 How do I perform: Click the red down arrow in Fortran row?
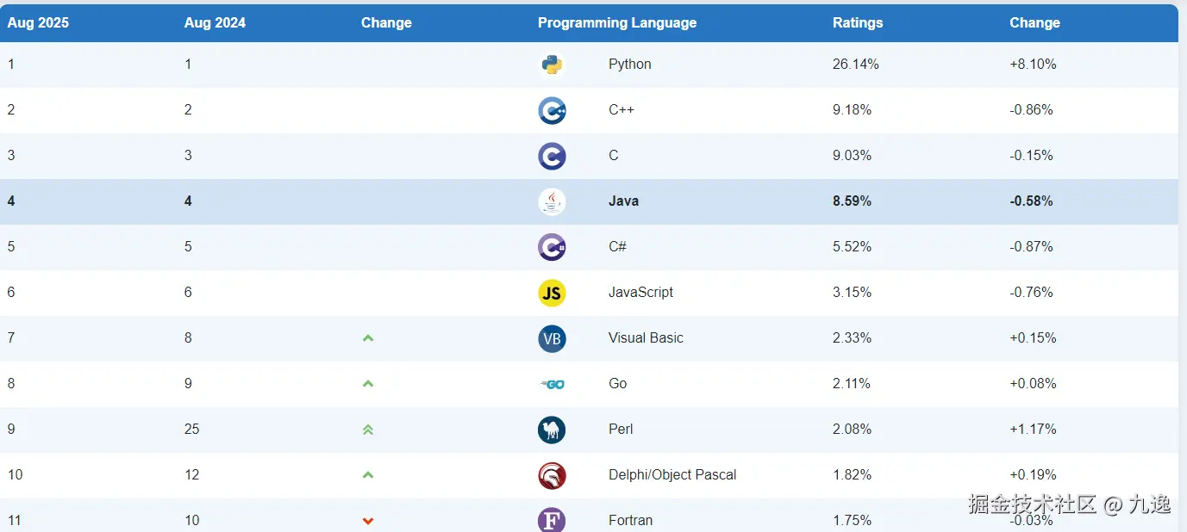point(368,521)
